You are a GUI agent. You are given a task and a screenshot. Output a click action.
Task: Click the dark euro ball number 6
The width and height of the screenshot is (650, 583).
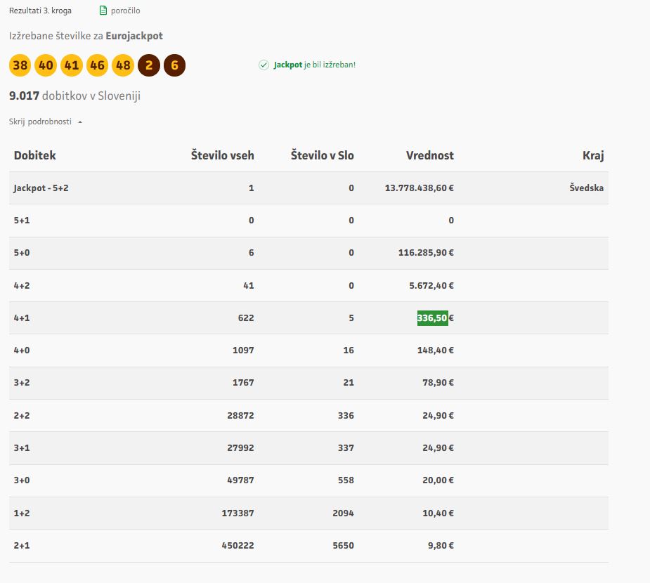coord(174,65)
